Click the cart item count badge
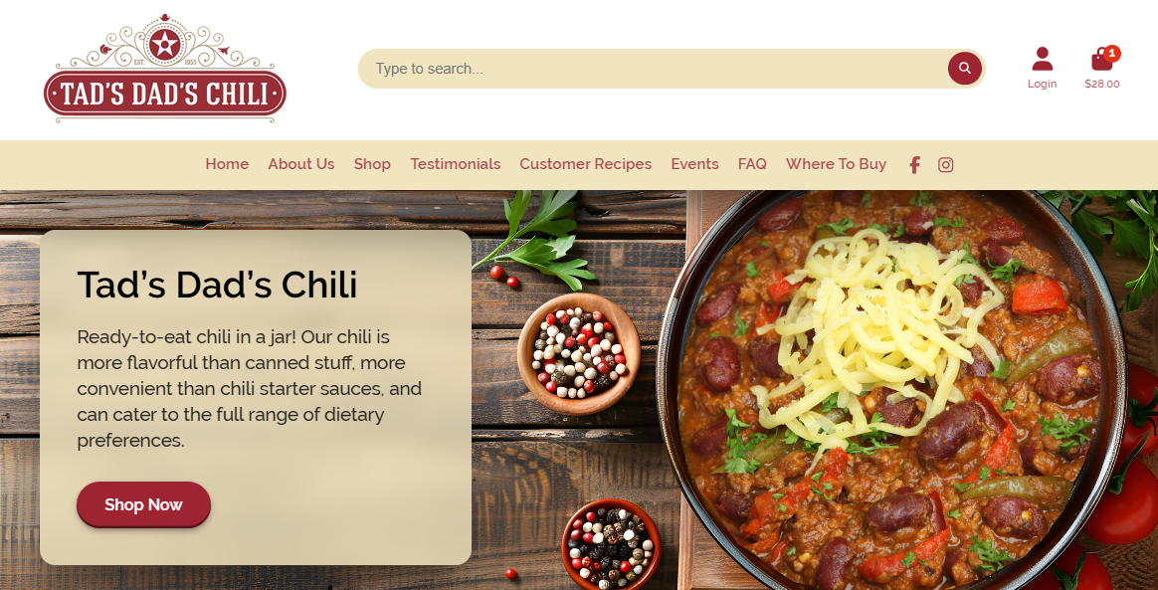 (1112, 53)
